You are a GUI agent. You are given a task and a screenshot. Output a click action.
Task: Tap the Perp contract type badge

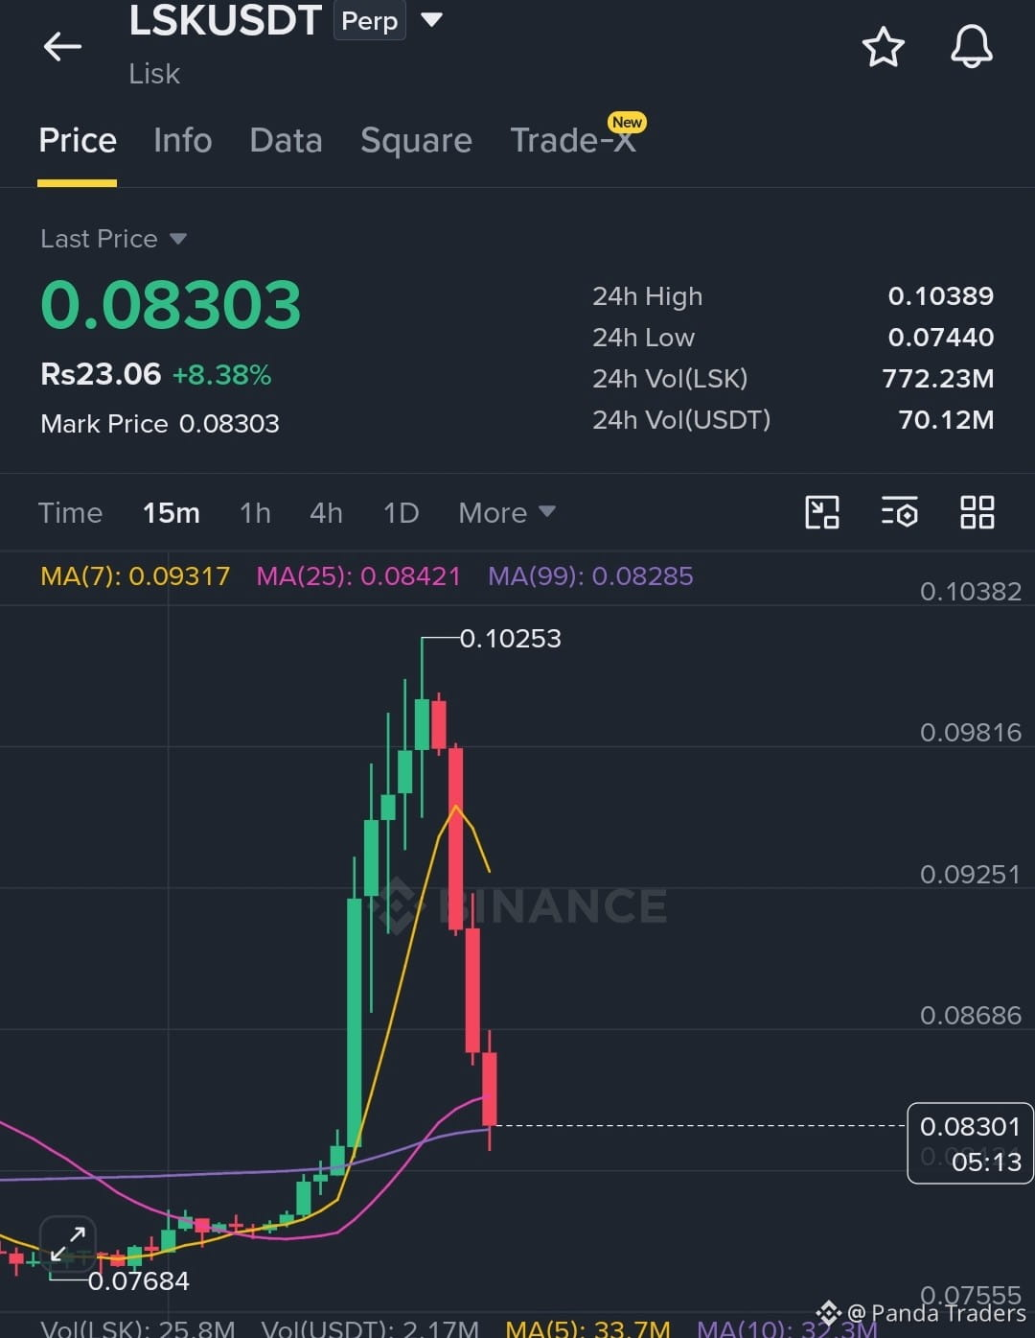[369, 20]
